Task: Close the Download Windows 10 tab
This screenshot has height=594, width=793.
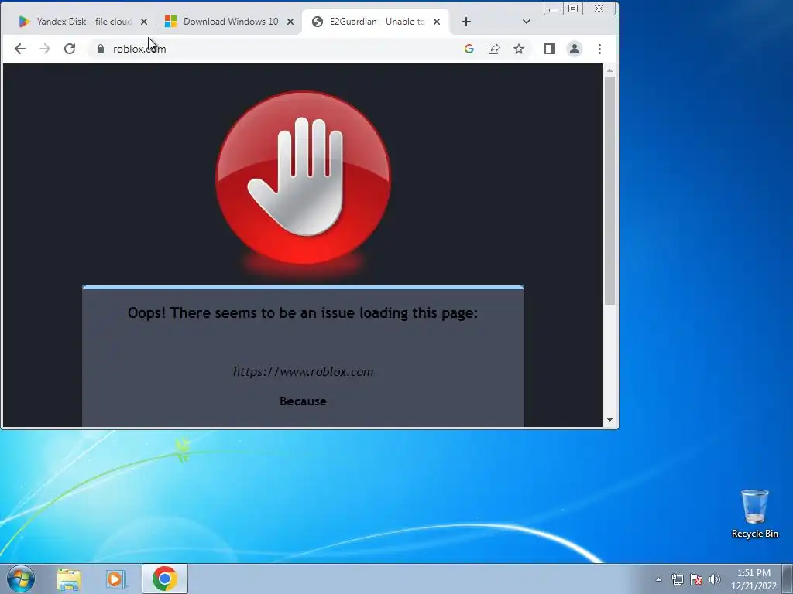Action: pyautogui.click(x=290, y=22)
